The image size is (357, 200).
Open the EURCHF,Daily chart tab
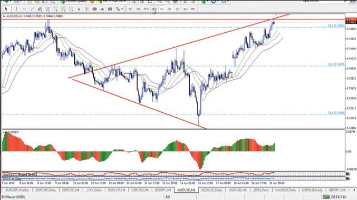point(46,190)
